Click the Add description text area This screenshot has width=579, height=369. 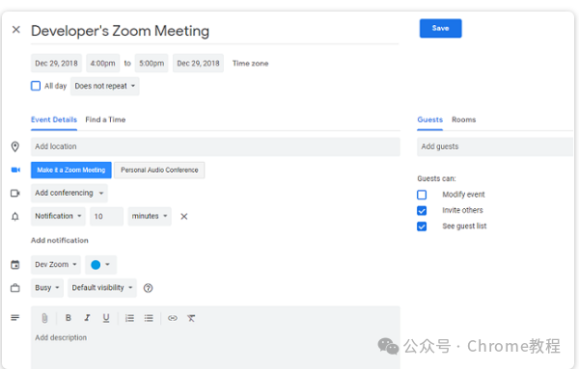(x=215, y=349)
